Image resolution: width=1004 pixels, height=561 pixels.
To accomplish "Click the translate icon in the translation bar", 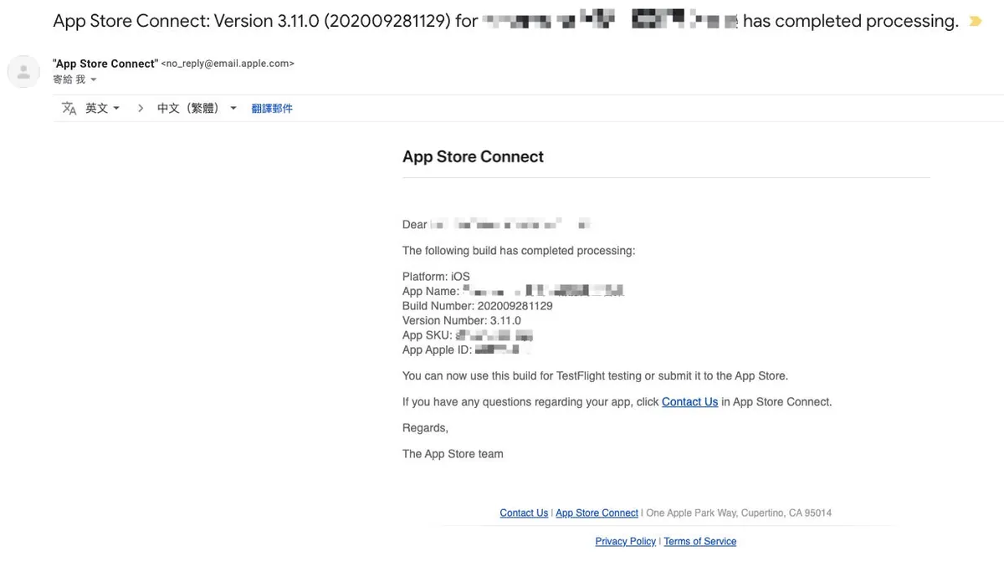I will coord(69,109).
